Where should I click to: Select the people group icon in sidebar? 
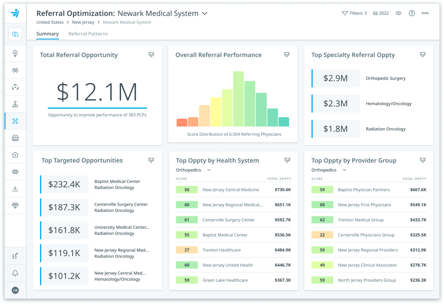pyautogui.click(x=15, y=70)
